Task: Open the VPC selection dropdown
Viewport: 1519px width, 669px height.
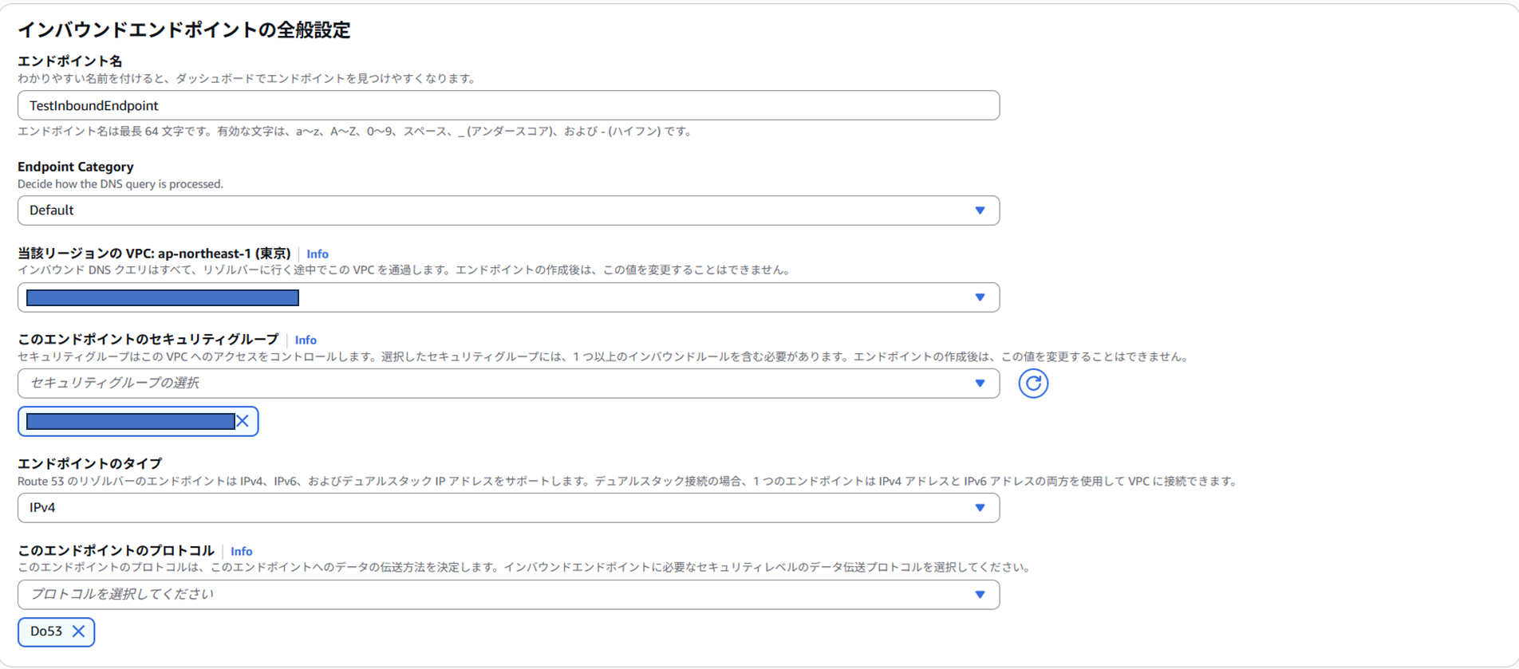Action: click(x=508, y=297)
